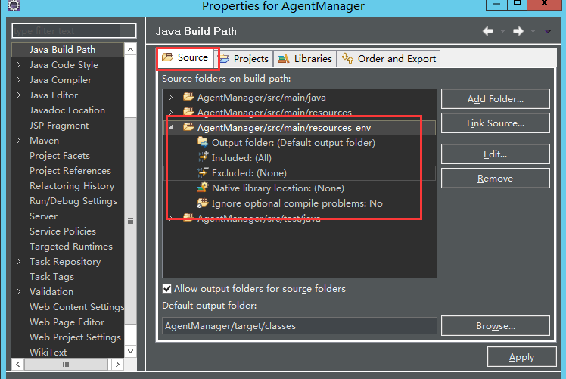Screen dimensions: 566x379
Task: Click the back arrow navigation icon
Action: pos(488,31)
